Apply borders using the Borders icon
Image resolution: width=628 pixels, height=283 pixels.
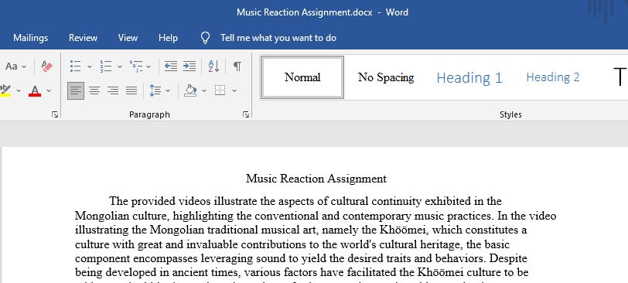(220, 90)
